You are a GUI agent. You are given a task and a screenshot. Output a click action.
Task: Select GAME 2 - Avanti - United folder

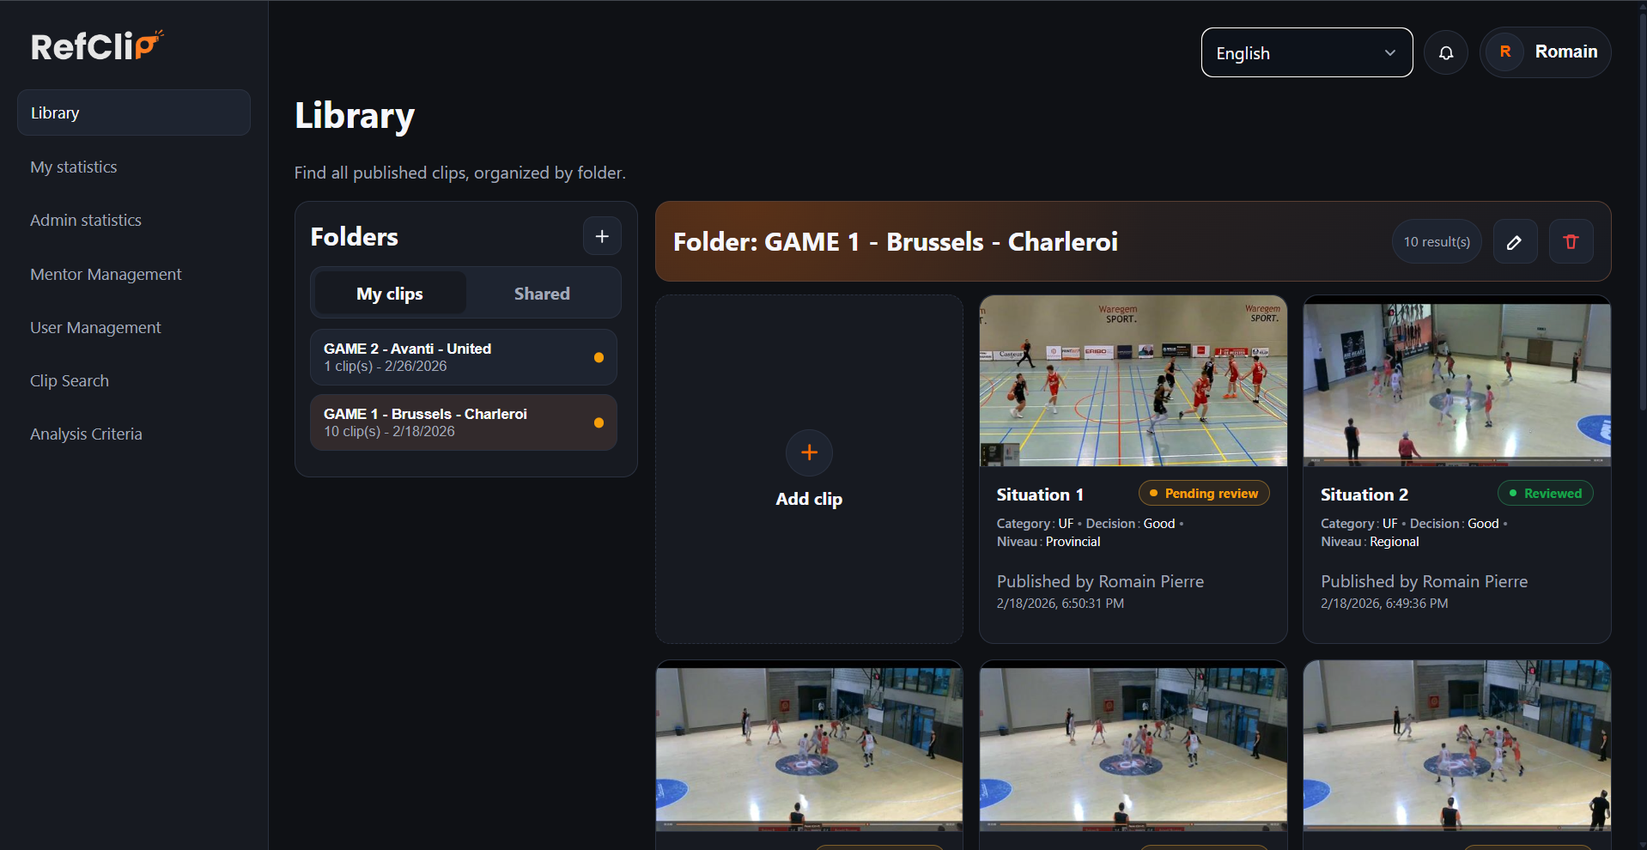point(463,357)
